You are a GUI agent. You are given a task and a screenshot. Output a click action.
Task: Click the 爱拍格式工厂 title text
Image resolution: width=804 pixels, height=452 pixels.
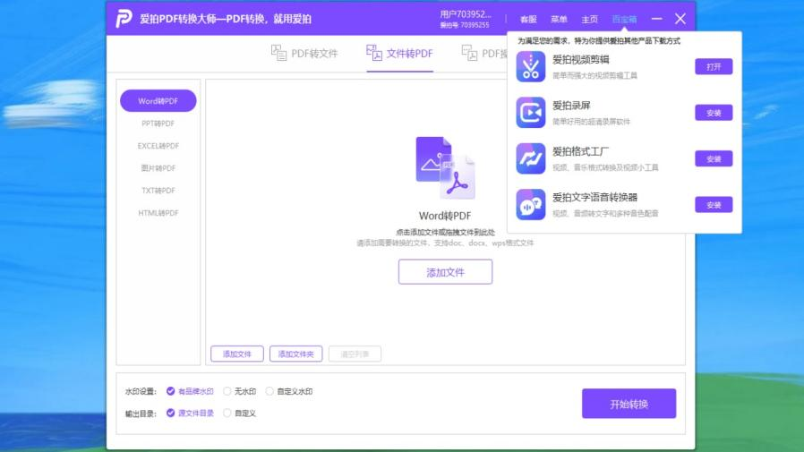(x=580, y=151)
